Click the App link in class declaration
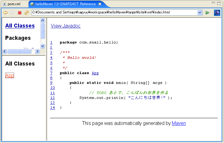Viewport: 224px width, 143px height. pyautogui.click(x=95, y=73)
